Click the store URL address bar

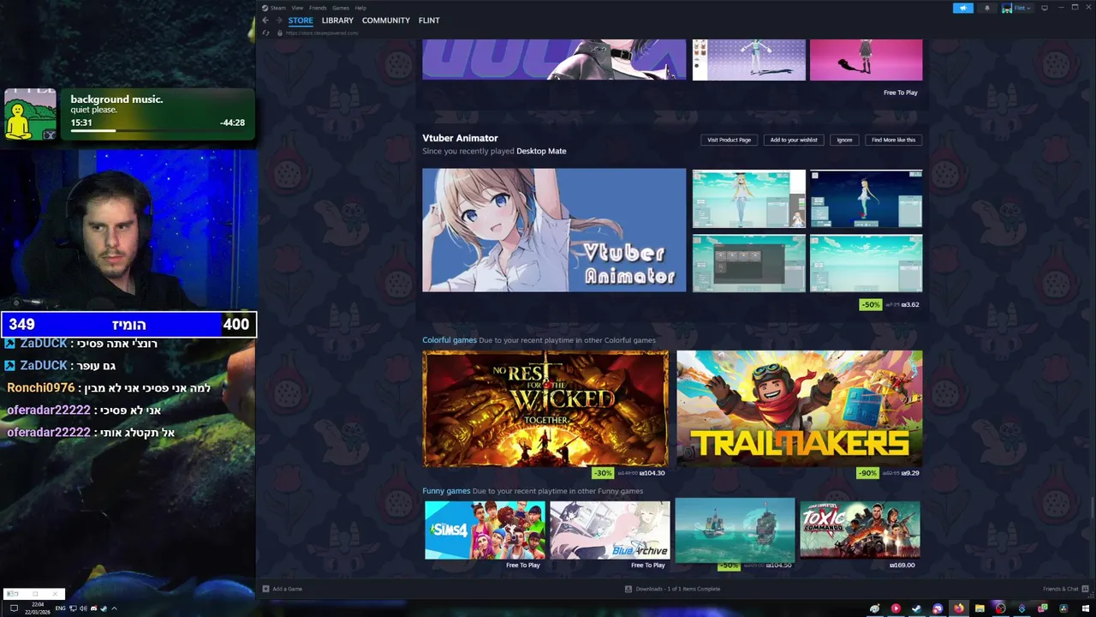(322, 33)
